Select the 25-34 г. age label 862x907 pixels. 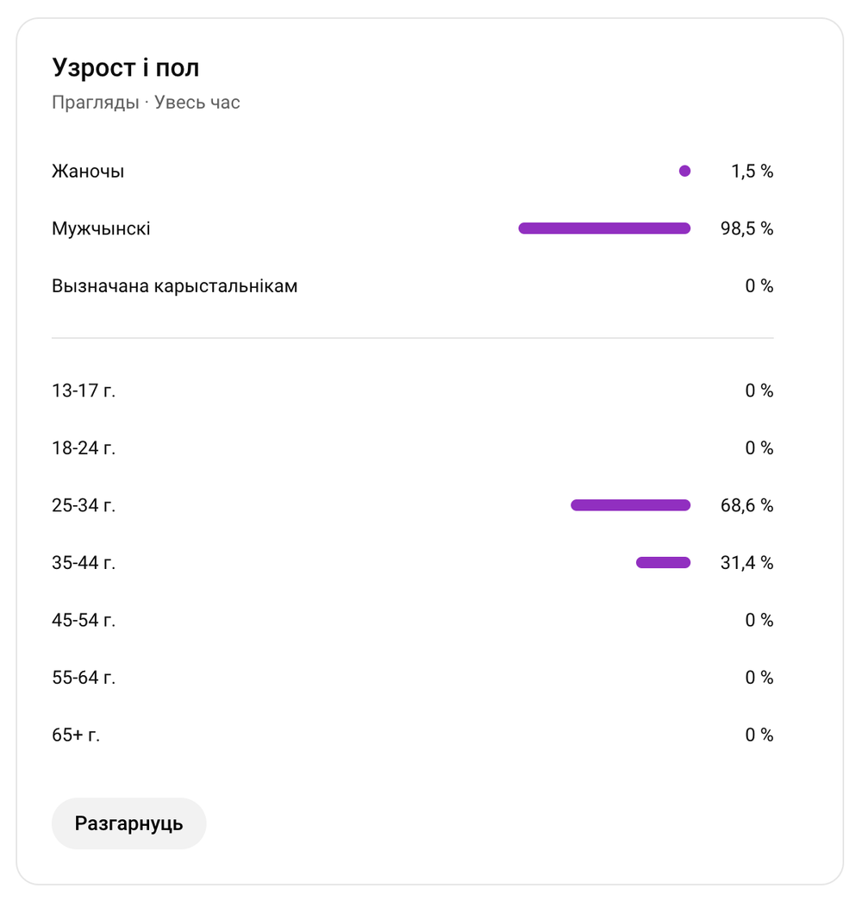[84, 505]
